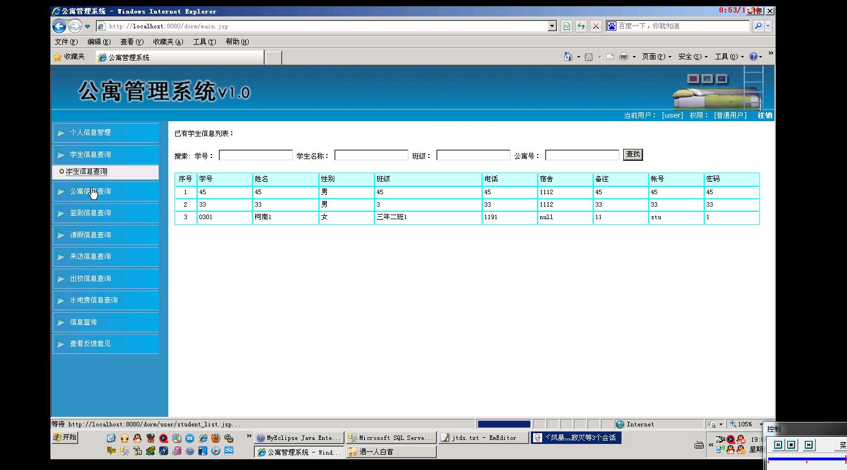This screenshot has width=847, height=470.
Task: Go back with IE back arrow
Action: [59, 26]
